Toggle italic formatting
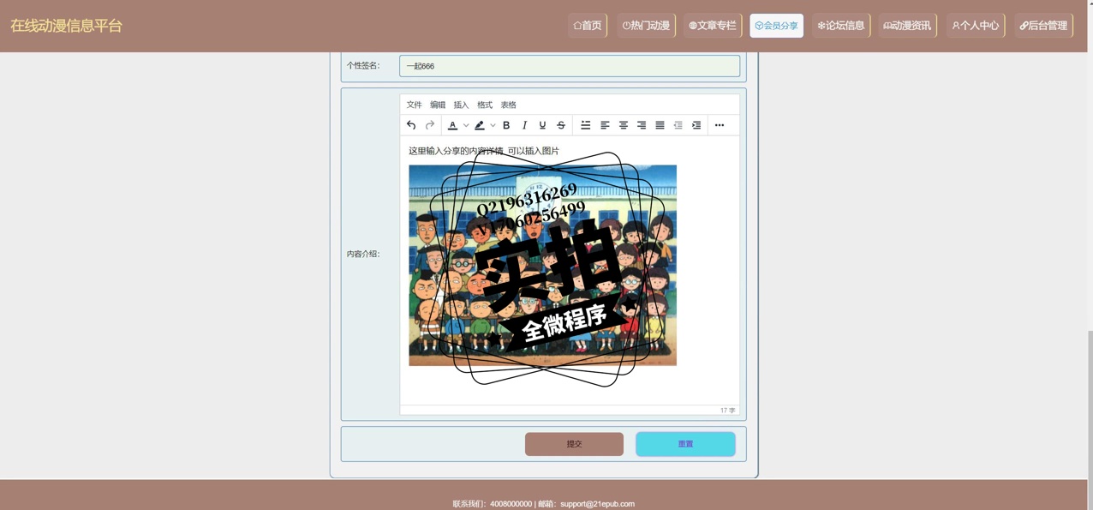1093x510 pixels. (x=524, y=125)
